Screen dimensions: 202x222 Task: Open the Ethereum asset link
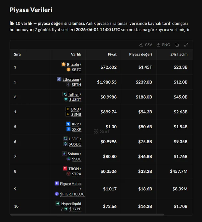tap(71, 79)
